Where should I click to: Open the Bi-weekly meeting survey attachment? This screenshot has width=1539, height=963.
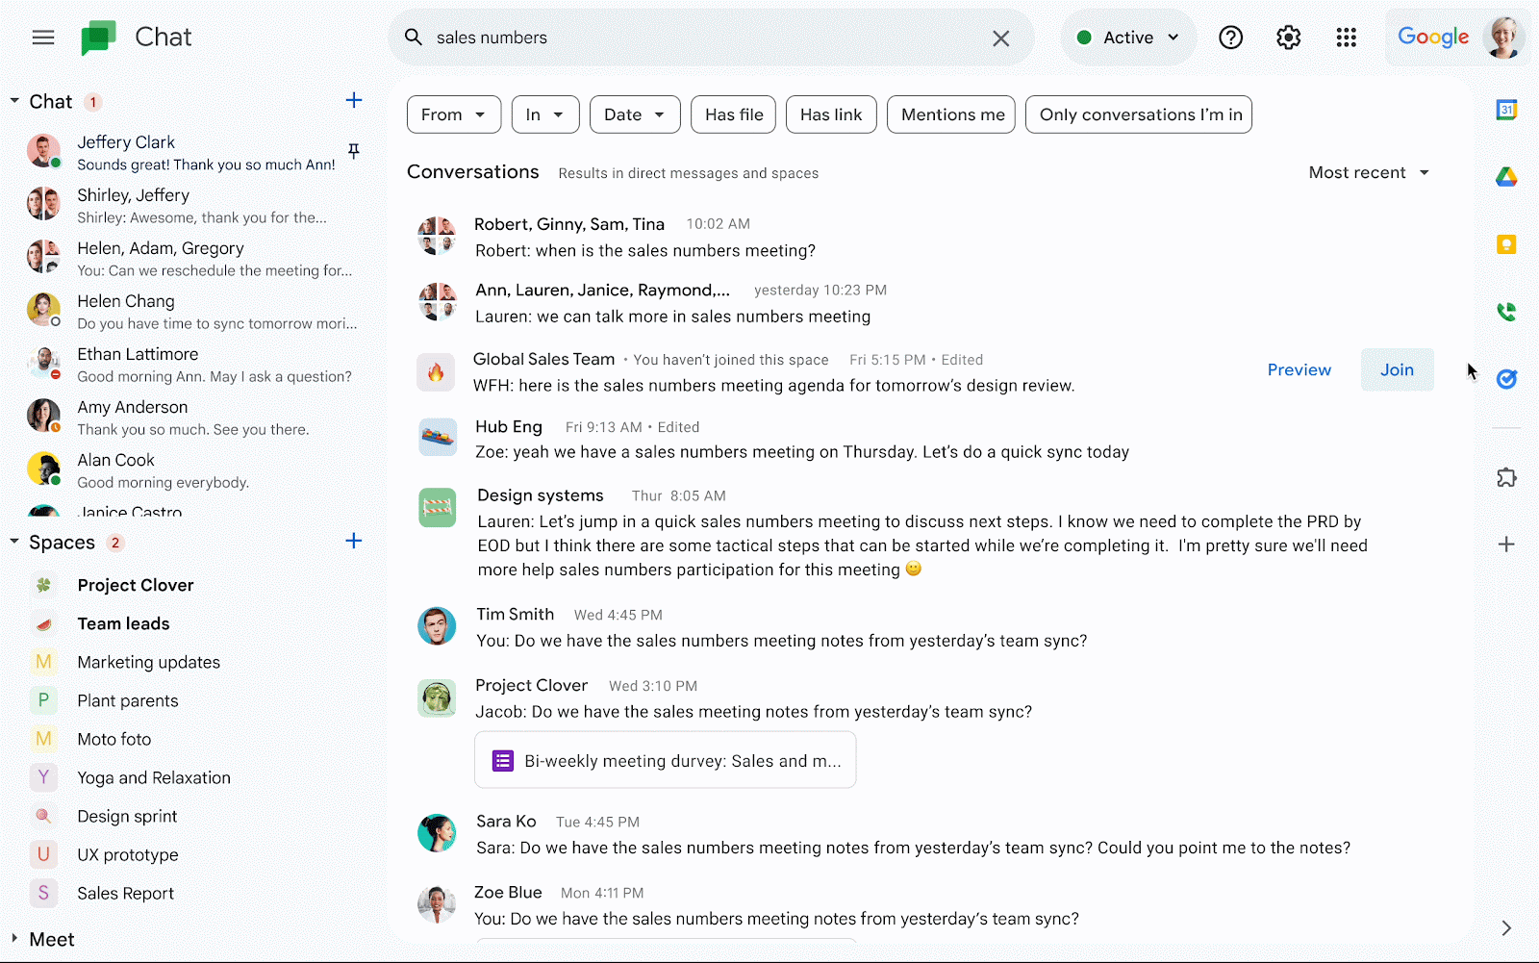point(665,759)
